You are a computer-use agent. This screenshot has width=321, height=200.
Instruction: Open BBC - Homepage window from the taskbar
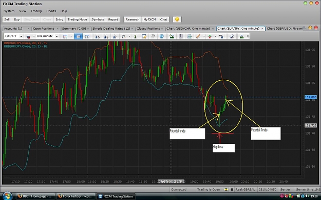coord(35,196)
